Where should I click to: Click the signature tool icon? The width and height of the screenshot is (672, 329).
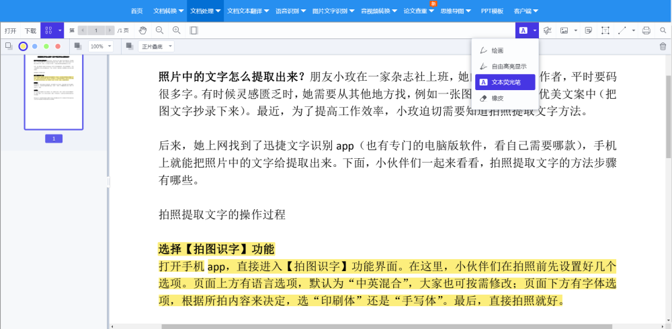coord(547,30)
